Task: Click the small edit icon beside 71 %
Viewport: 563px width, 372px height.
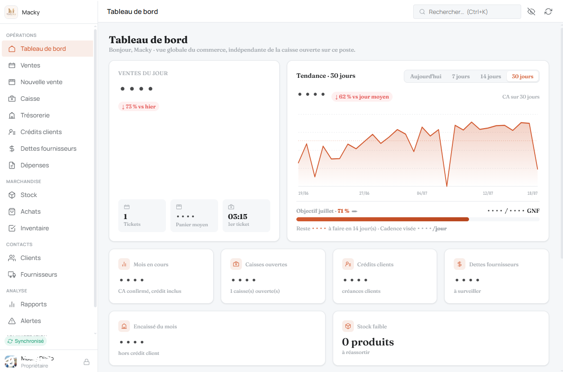Action: tap(354, 211)
